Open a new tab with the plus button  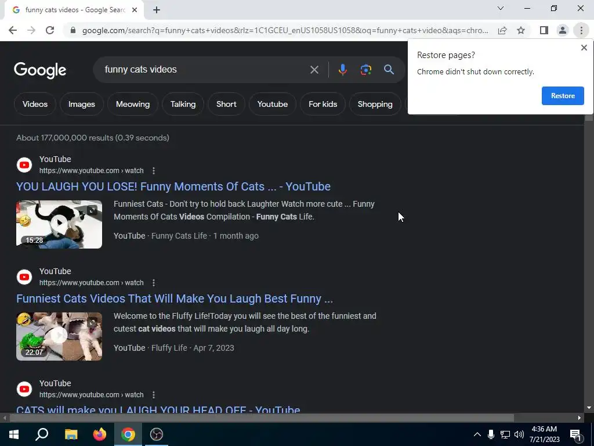157,10
